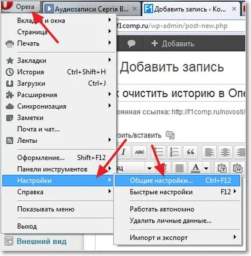The image size is (251, 256).
Task: Click the download icon beside Загрузки
Action: pos(10,84)
